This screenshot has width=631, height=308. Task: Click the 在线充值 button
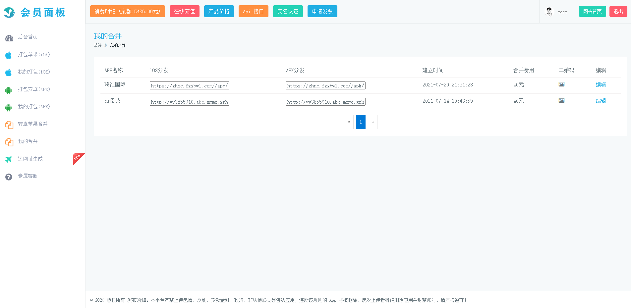[184, 12]
